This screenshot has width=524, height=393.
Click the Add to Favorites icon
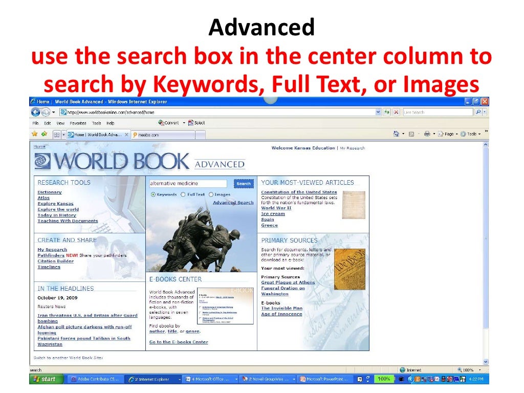pos(44,134)
